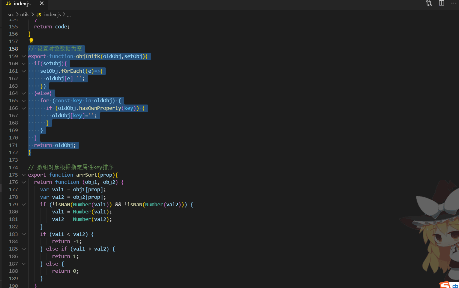Screen dimensions: 459x288
Task: Fold returned function on line 176
Action: (24, 182)
